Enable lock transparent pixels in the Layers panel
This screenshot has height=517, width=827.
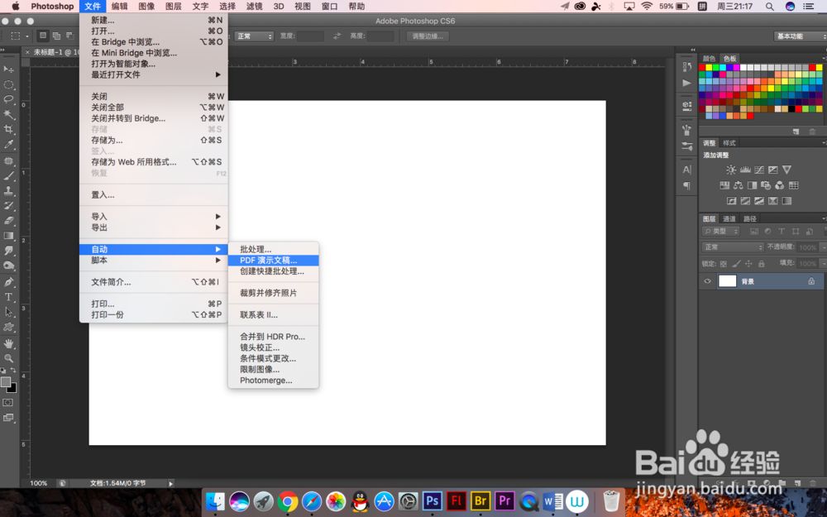tap(722, 263)
